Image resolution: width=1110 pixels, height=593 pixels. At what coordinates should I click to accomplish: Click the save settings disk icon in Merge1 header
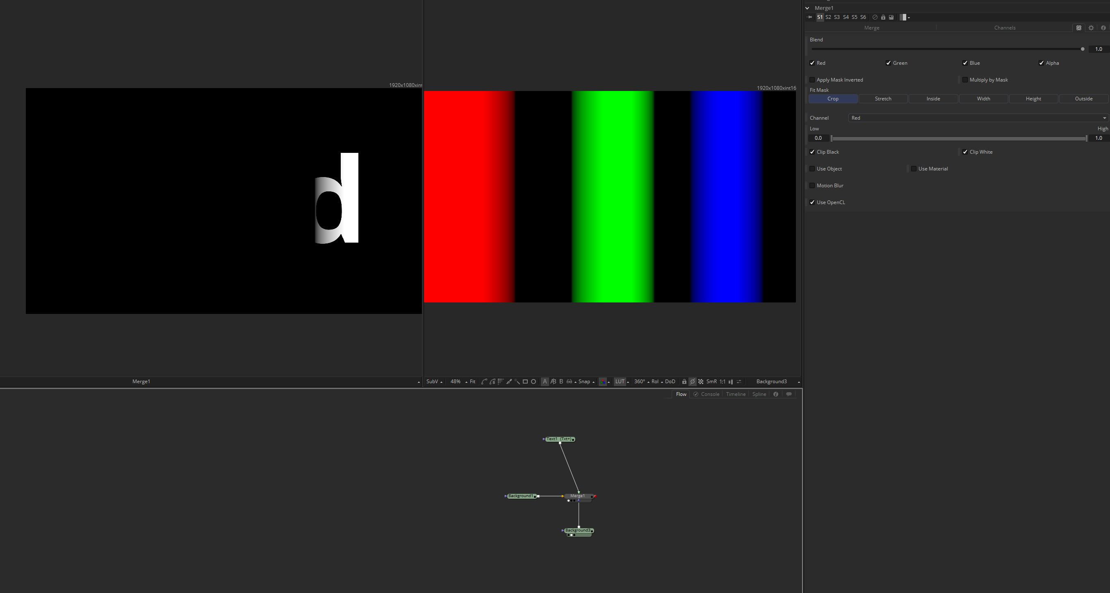coord(891,17)
